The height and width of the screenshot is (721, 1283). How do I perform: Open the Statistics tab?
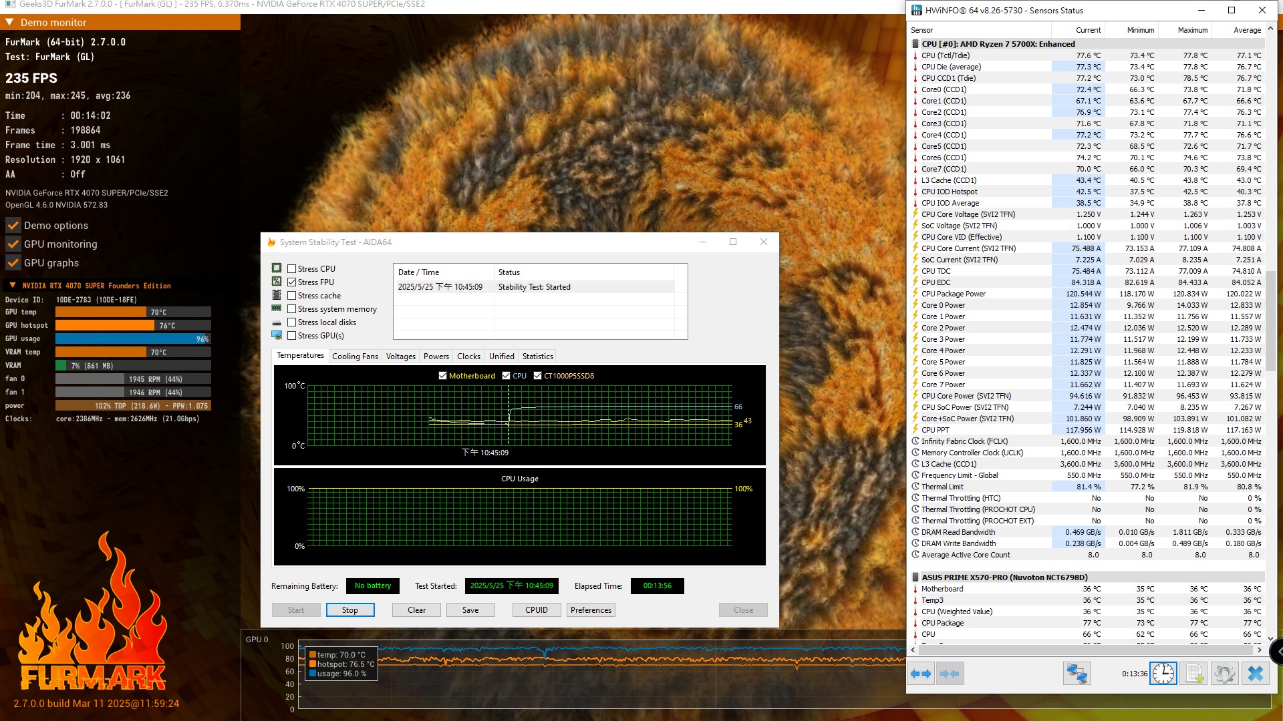point(537,356)
